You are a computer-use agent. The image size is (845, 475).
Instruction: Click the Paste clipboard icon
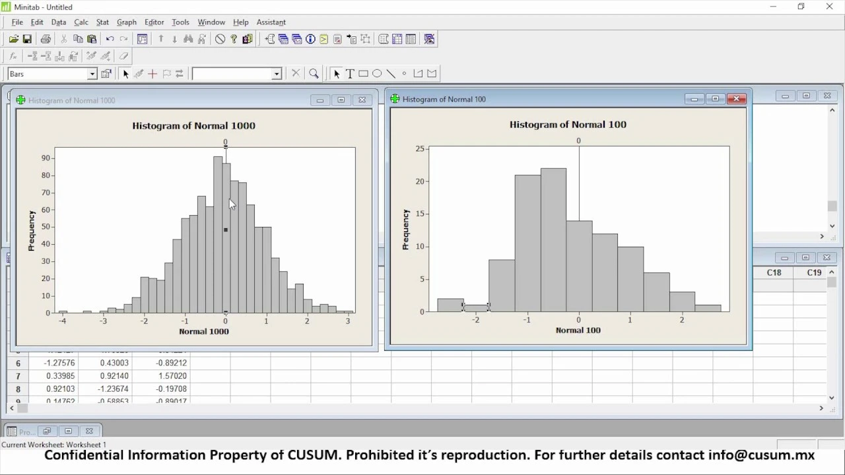tap(92, 39)
